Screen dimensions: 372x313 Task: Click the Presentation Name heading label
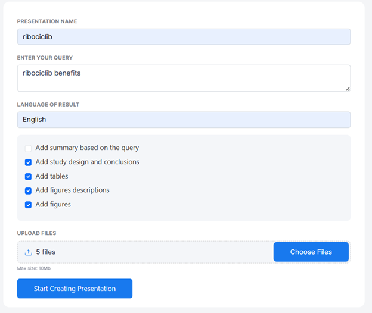click(x=47, y=21)
